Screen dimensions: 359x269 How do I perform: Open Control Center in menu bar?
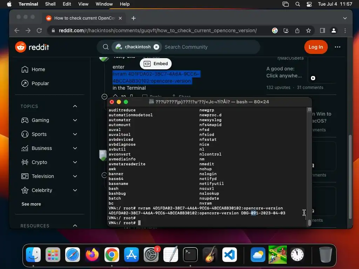click(309, 4)
